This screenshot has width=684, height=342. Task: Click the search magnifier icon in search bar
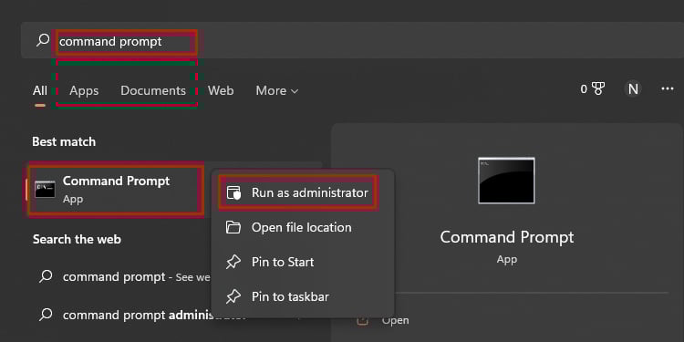pos(43,40)
